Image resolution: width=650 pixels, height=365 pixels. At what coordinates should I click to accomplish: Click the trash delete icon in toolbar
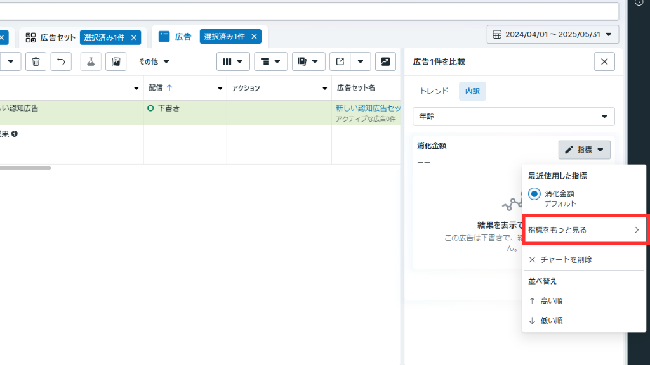[x=36, y=61]
